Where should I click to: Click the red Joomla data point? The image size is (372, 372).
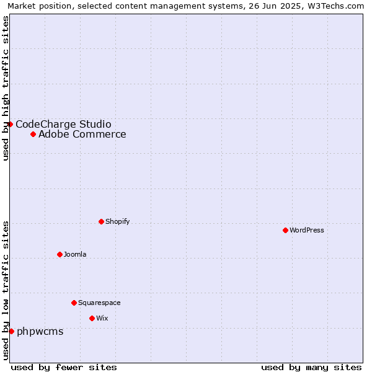tap(60, 255)
